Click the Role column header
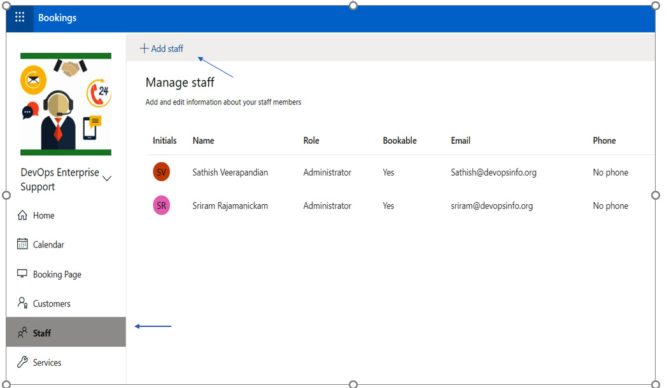669x388 pixels. (311, 141)
